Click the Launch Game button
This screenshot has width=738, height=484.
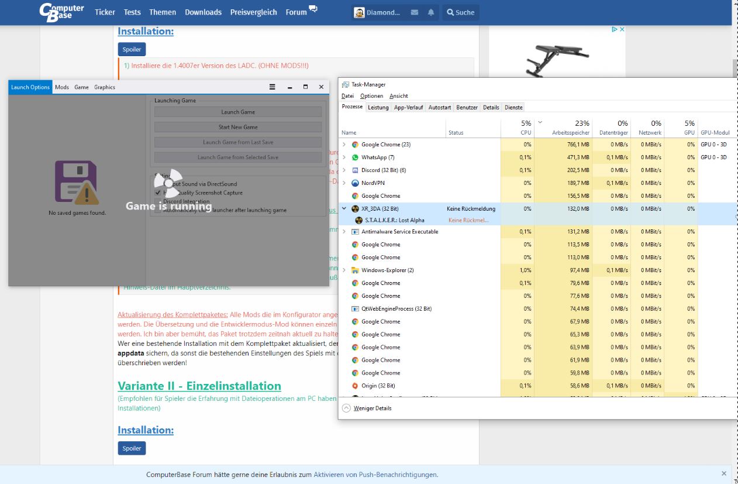(x=238, y=112)
